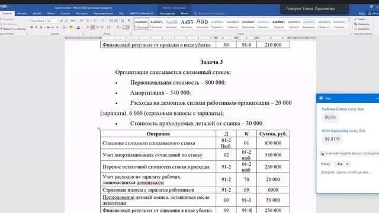Apply the Обычный (Normal) style
Screen dimensions: 379x213
(142, 24)
